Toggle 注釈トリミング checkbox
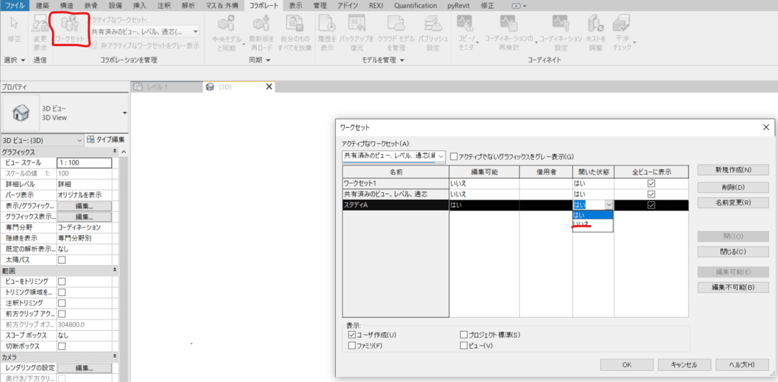This screenshot has height=382, width=778. point(62,303)
